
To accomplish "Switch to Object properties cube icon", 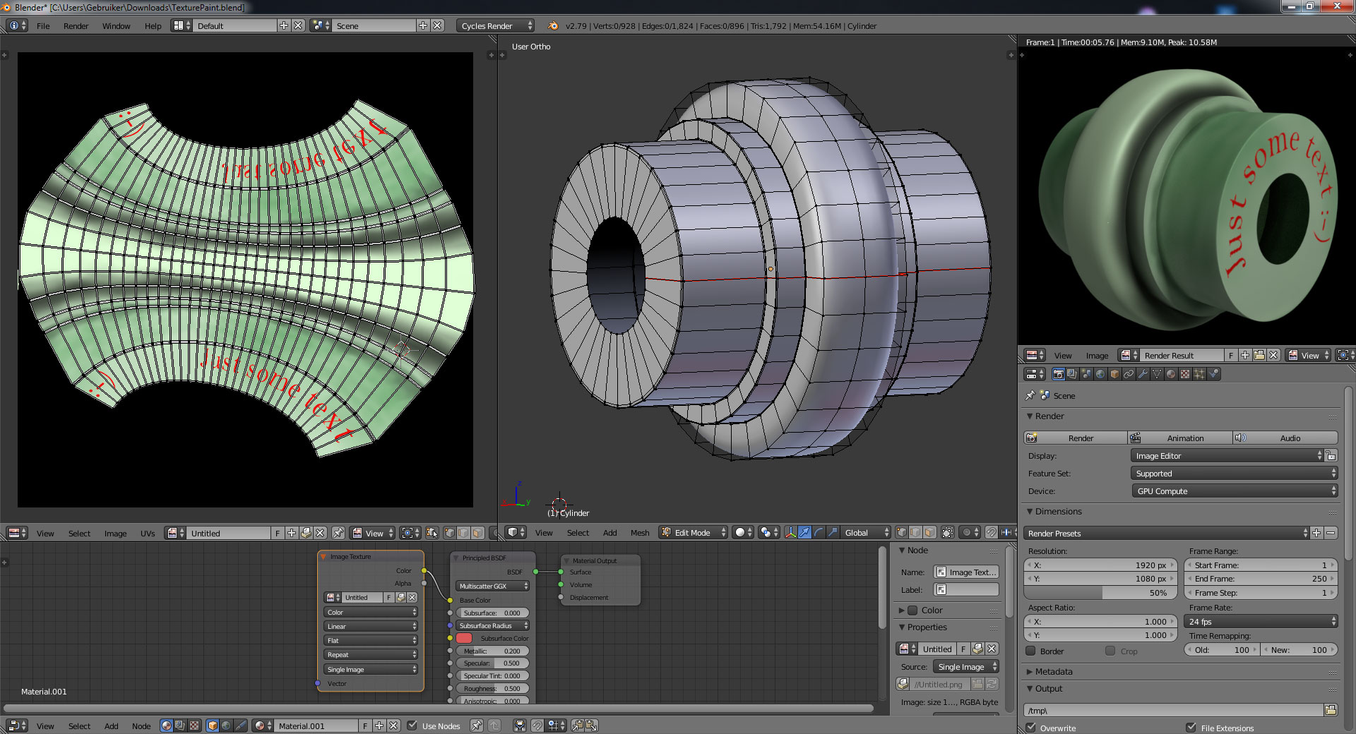I will 1114,374.
